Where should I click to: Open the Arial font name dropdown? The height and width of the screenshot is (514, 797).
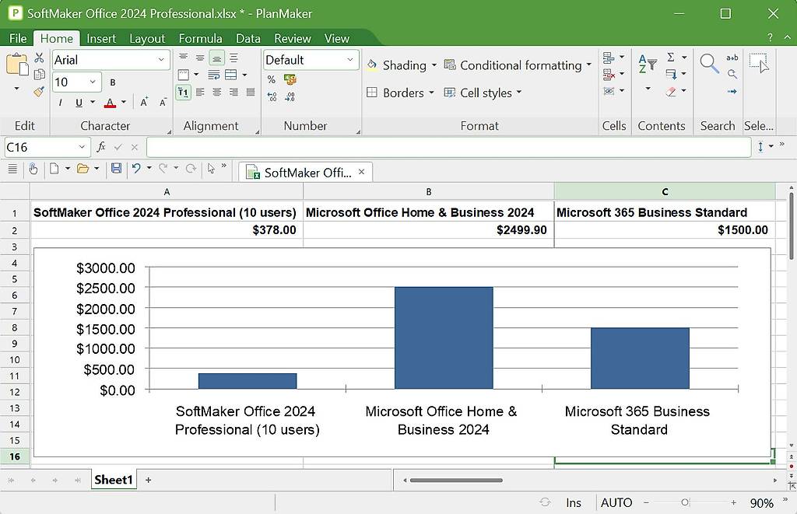coord(161,60)
